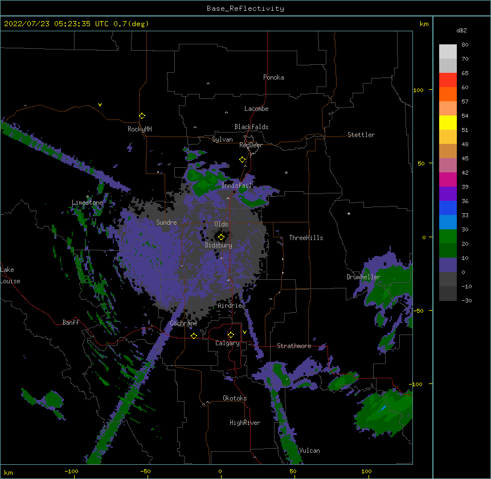
Task: Click the white plus marker north of Drumheller
Action: click(x=349, y=213)
